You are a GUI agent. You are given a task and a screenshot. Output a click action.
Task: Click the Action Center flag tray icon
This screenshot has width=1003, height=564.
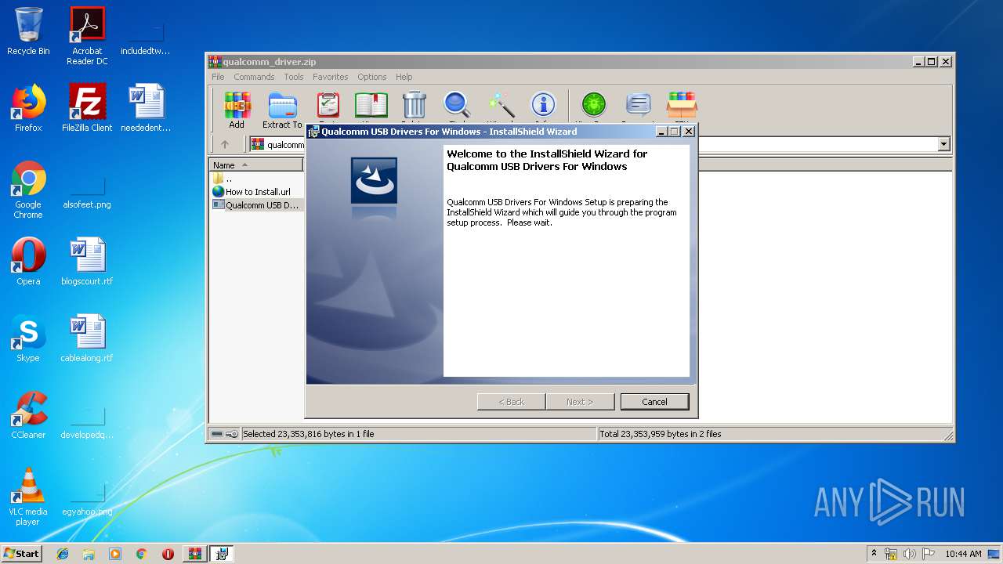tap(929, 554)
